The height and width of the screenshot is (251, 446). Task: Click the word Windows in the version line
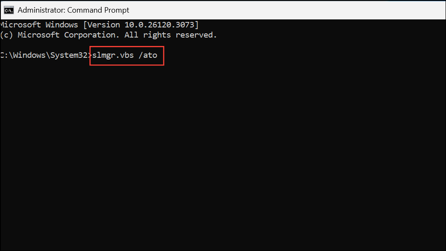[x=62, y=24]
